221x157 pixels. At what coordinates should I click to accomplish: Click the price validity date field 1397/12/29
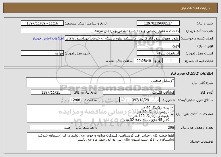139,100
